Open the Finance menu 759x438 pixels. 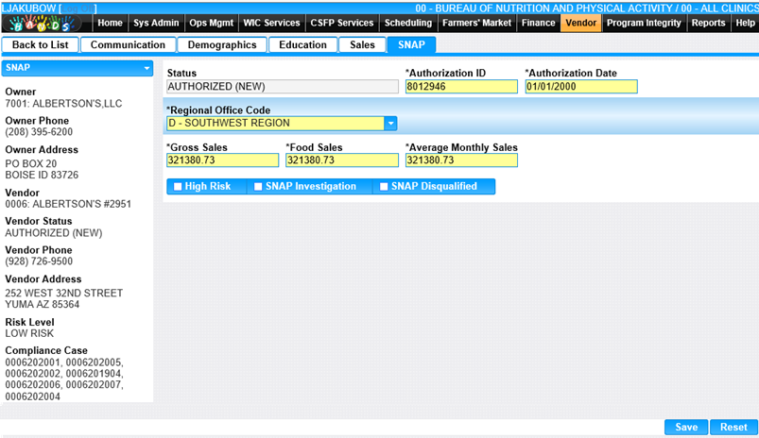click(x=538, y=23)
